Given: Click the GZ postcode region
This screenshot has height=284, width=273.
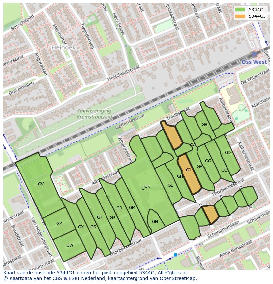Looking at the screenshot, I should click(x=59, y=224).
